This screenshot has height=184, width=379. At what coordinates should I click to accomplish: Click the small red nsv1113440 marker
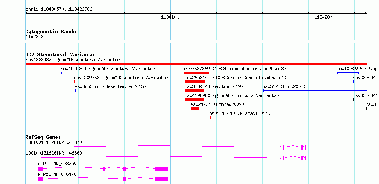tap(210, 118)
